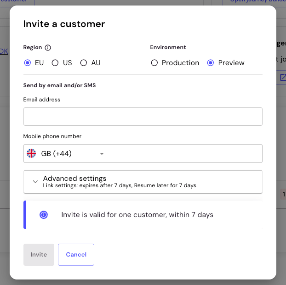Click the 'Send by email and/or SMS' heading
The height and width of the screenshot is (285, 286).
[x=59, y=85]
